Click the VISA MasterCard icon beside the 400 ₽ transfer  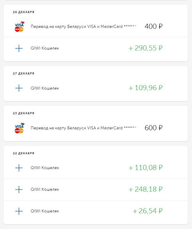pos(19,27)
